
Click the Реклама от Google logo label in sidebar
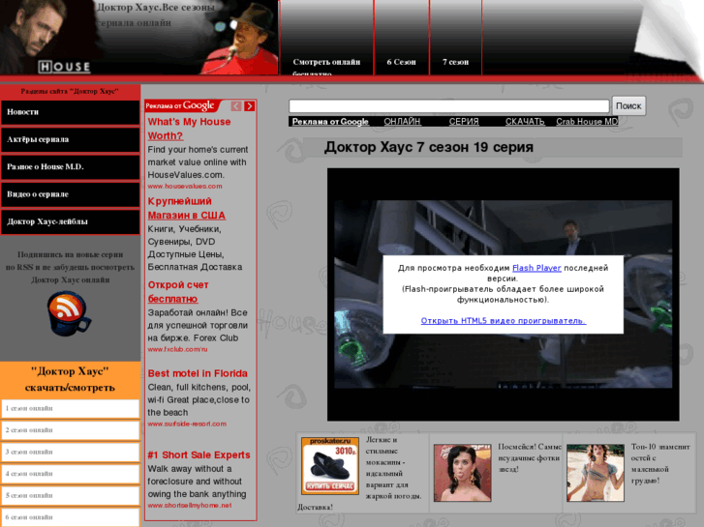point(180,105)
